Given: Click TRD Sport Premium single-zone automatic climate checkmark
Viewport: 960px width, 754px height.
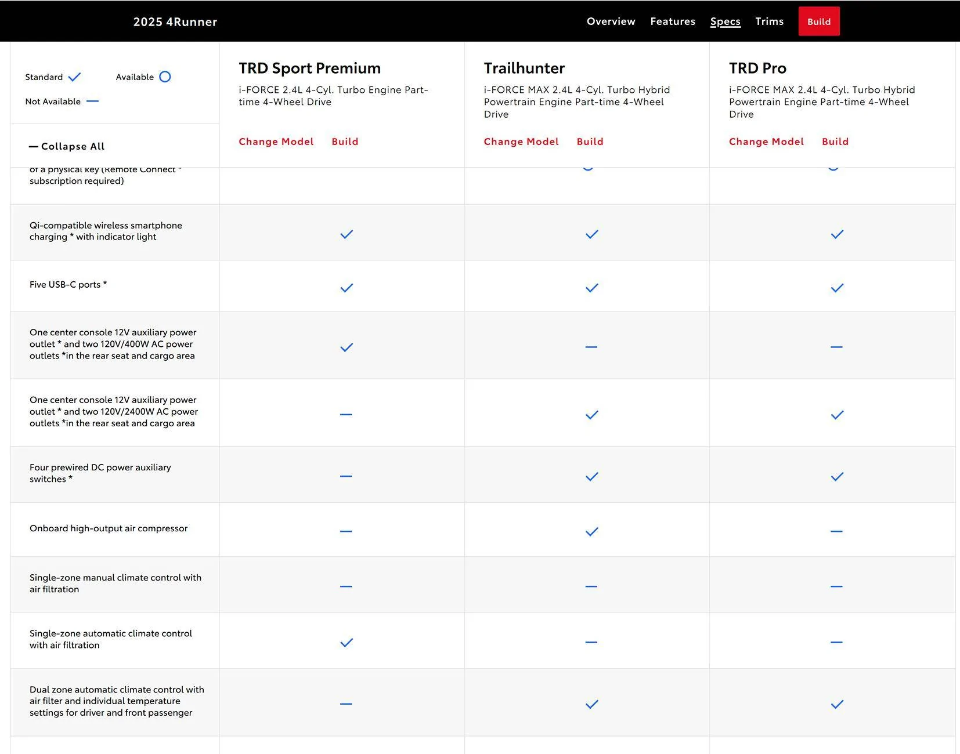Looking at the screenshot, I should [x=347, y=643].
